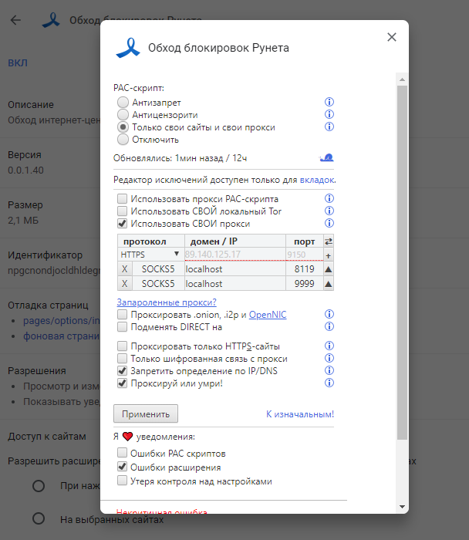Viewport: 469px width, 540px height.
Task: Check Проксировать только HTTPS-сайты
Action: (122, 346)
